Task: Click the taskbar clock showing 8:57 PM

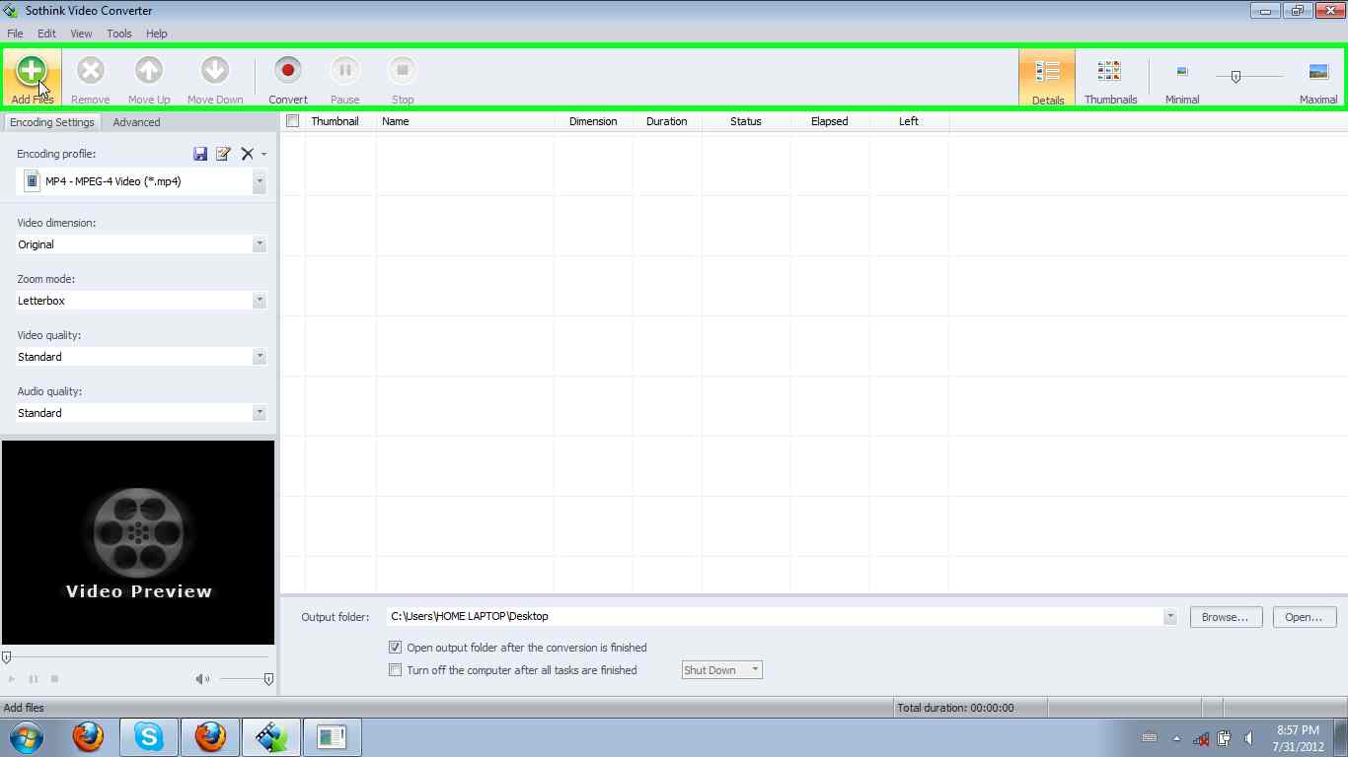Action: (1298, 738)
